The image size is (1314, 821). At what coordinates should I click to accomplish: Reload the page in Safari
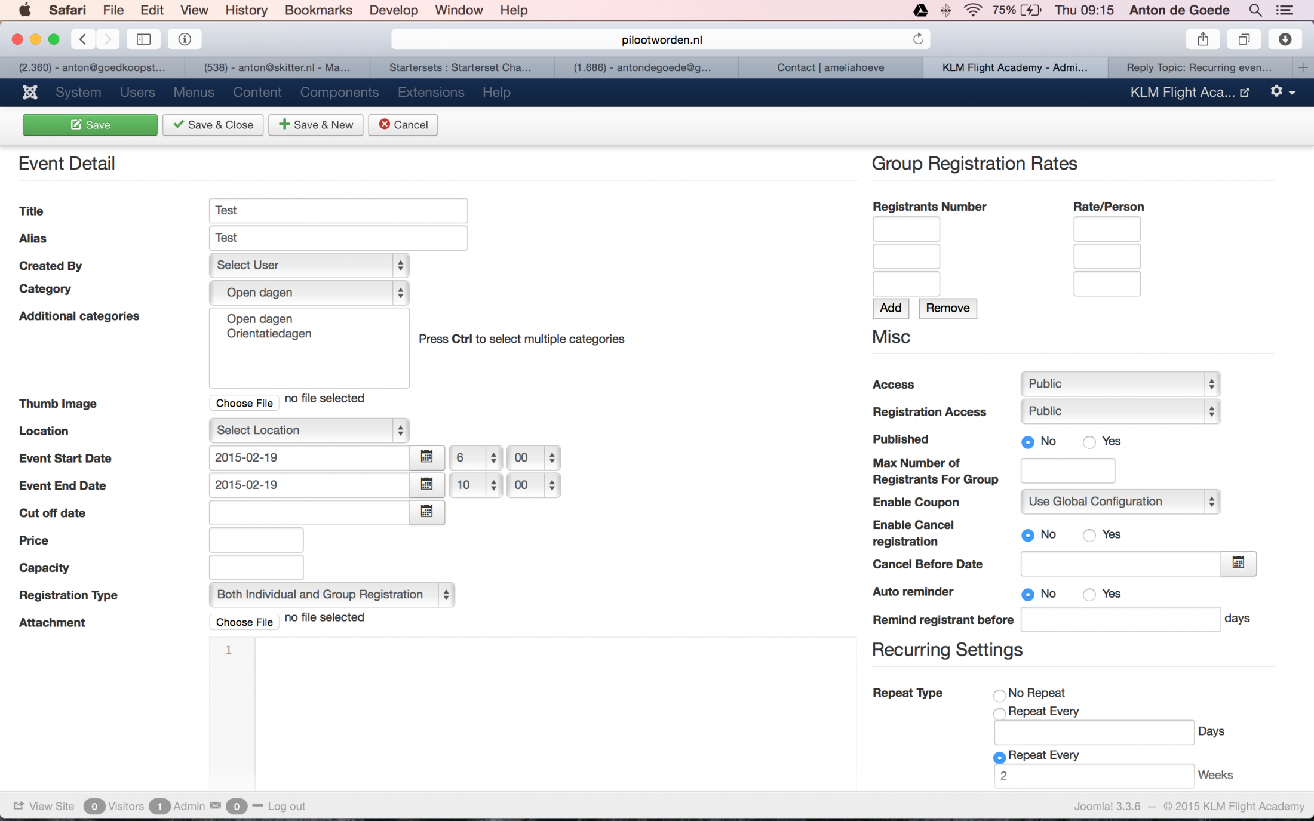click(x=918, y=39)
